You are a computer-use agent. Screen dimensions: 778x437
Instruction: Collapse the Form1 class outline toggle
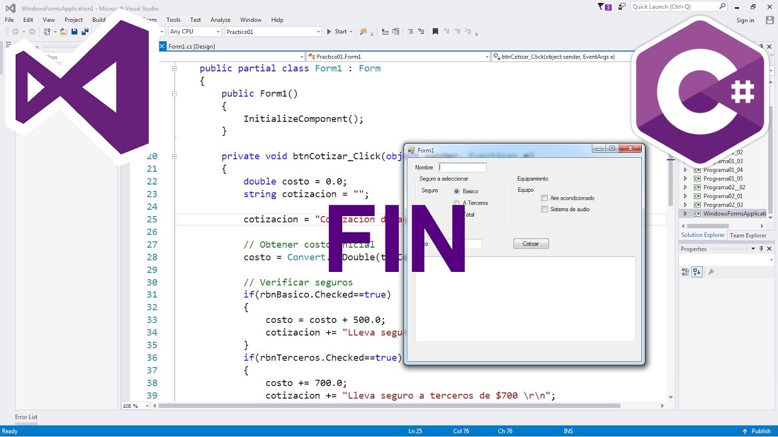tap(174, 69)
